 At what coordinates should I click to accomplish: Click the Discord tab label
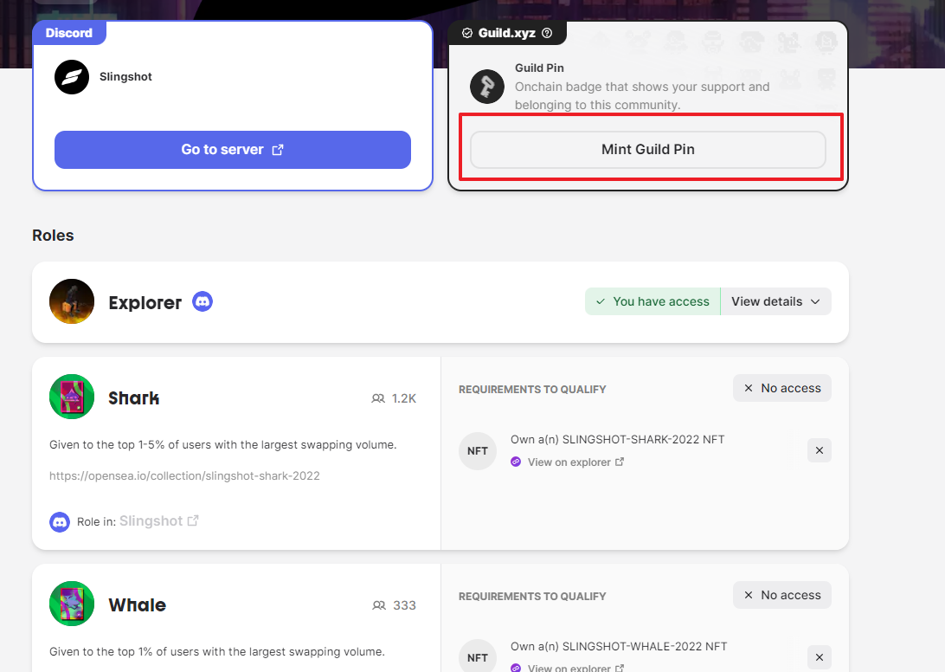(69, 33)
